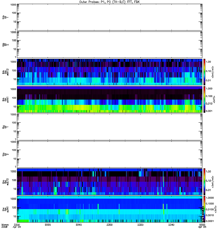
Task: Click the '0.0001' value on thc scm1 color bar
Action: point(210,221)
